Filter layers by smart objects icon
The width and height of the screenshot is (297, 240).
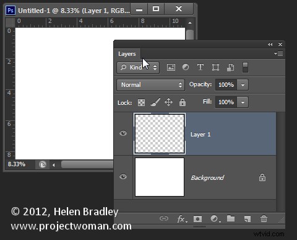pyautogui.click(x=230, y=68)
